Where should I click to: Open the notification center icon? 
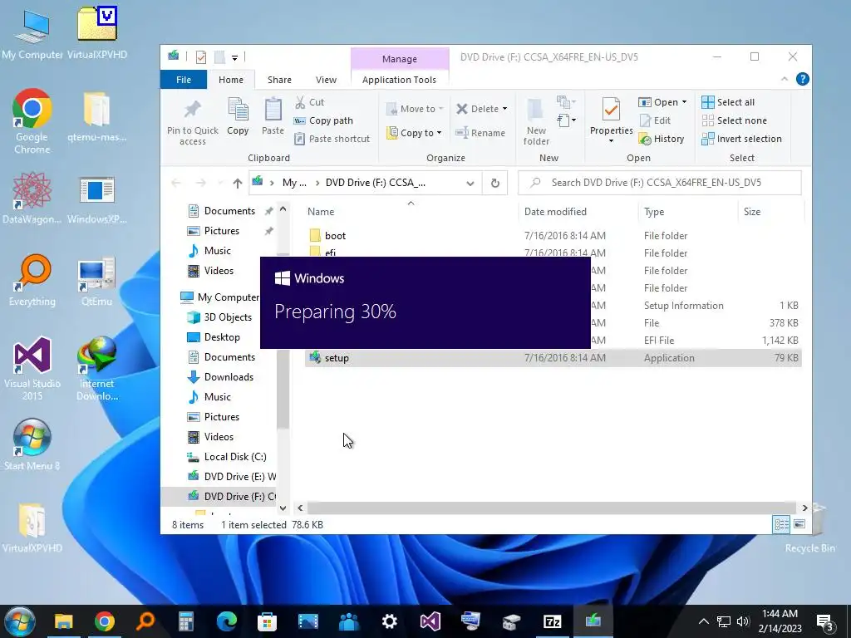tap(824, 621)
